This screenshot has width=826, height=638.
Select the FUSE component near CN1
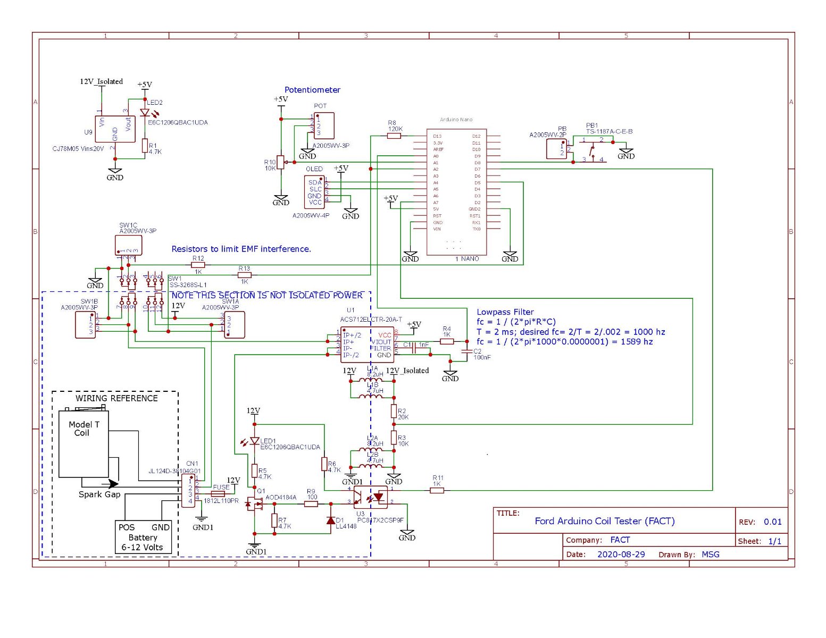pyautogui.click(x=218, y=494)
